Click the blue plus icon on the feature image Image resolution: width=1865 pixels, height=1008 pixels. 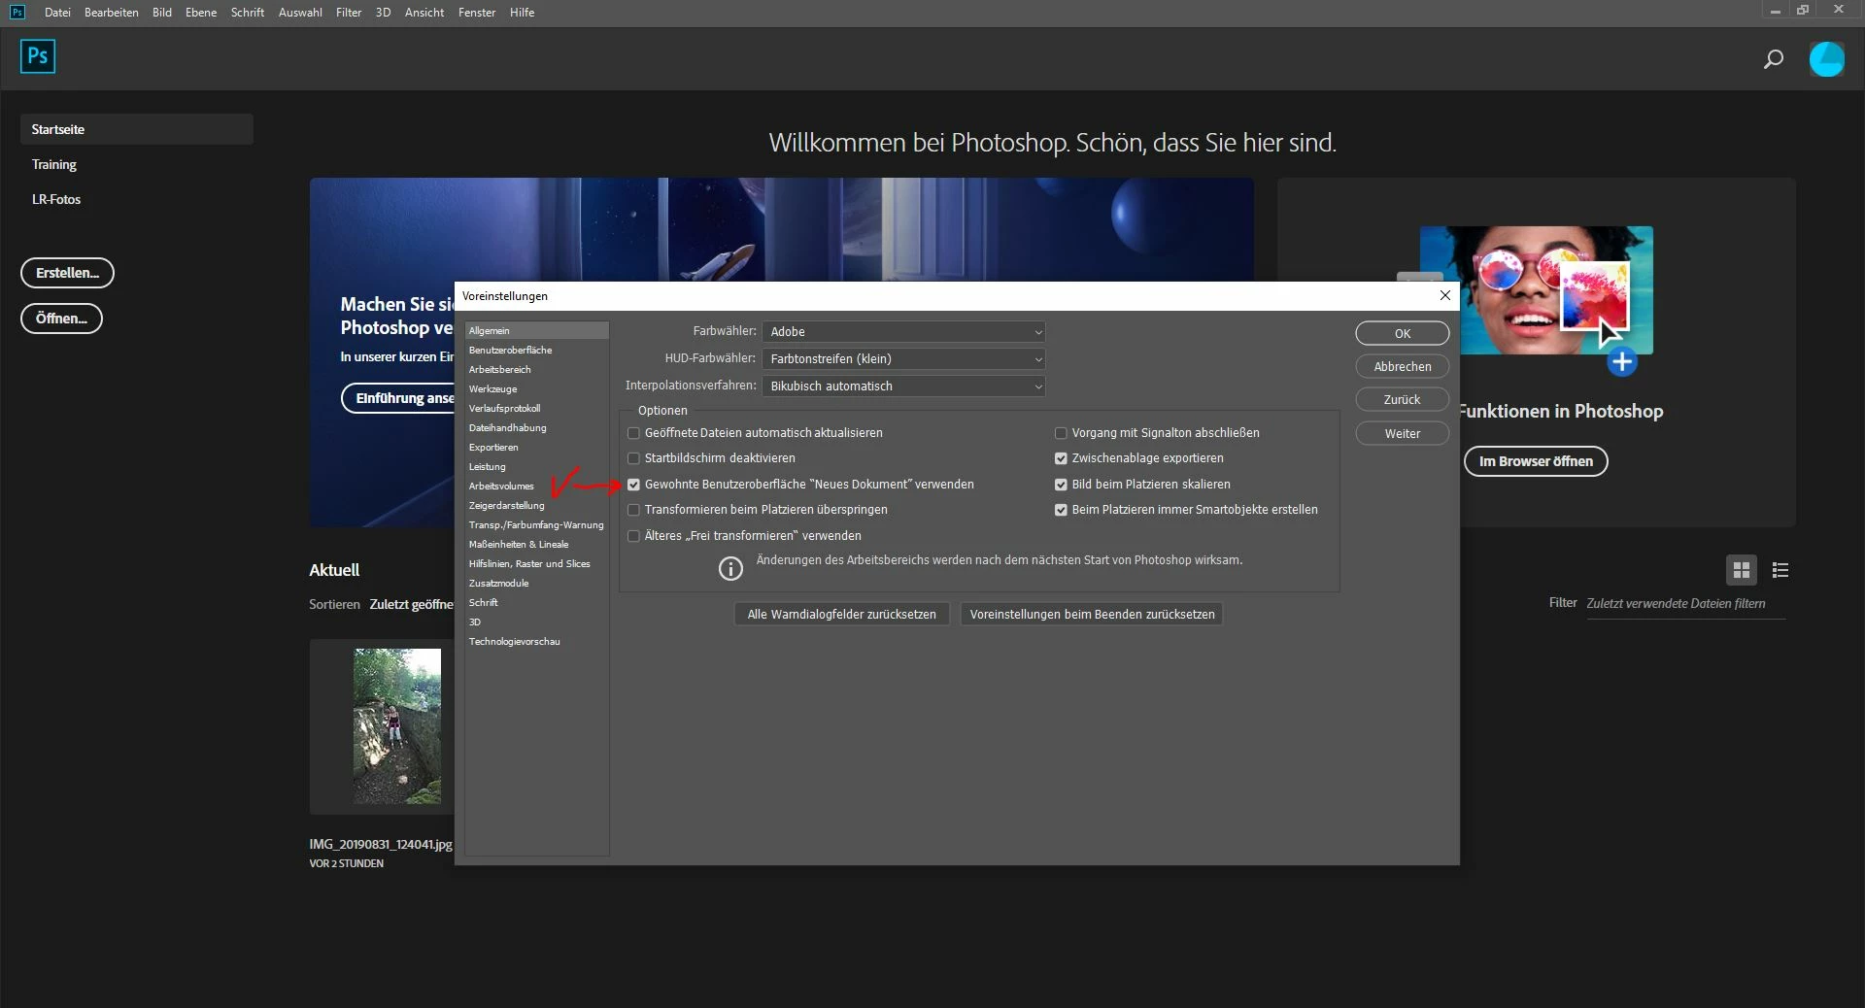pos(1621,362)
